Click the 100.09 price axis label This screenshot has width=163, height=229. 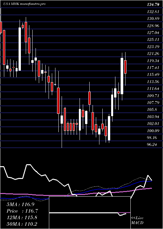pyautogui.click(x=153, y=131)
